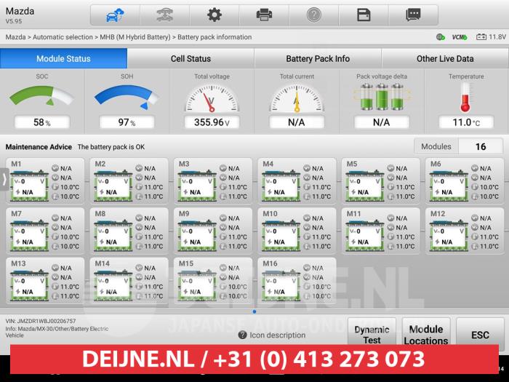Click the VIN number text
This screenshot has width=509, height=382.
point(41,321)
